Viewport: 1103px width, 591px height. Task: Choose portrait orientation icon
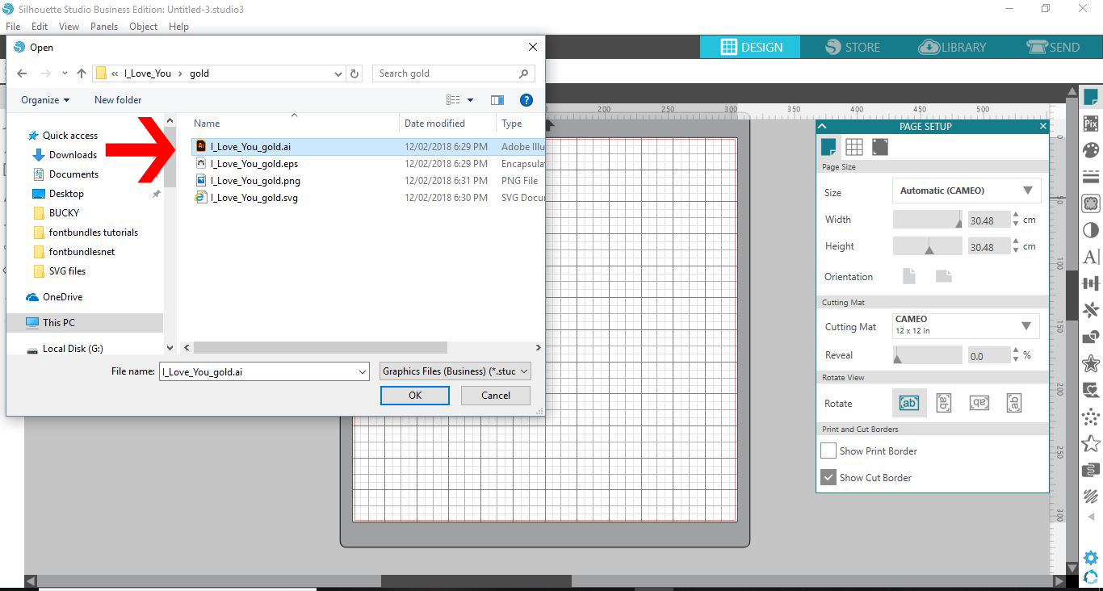(x=909, y=276)
